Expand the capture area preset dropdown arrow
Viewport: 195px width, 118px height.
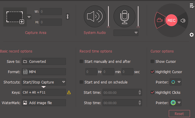pos(29,17)
